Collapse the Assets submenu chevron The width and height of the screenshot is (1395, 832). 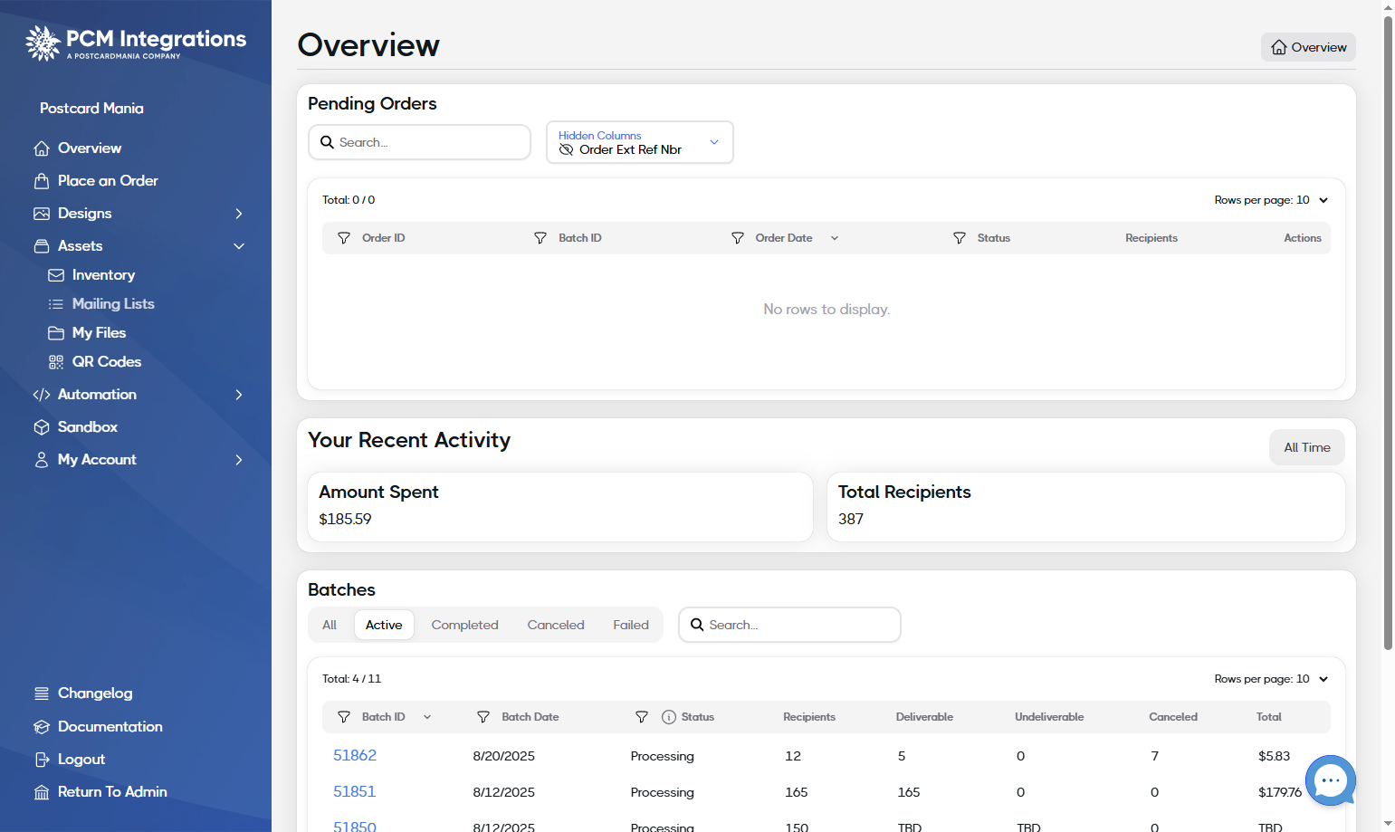pyautogui.click(x=239, y=246)
